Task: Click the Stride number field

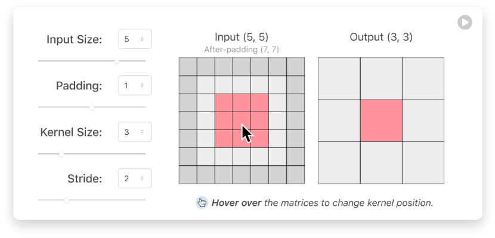Action: [x=135, y=178]
